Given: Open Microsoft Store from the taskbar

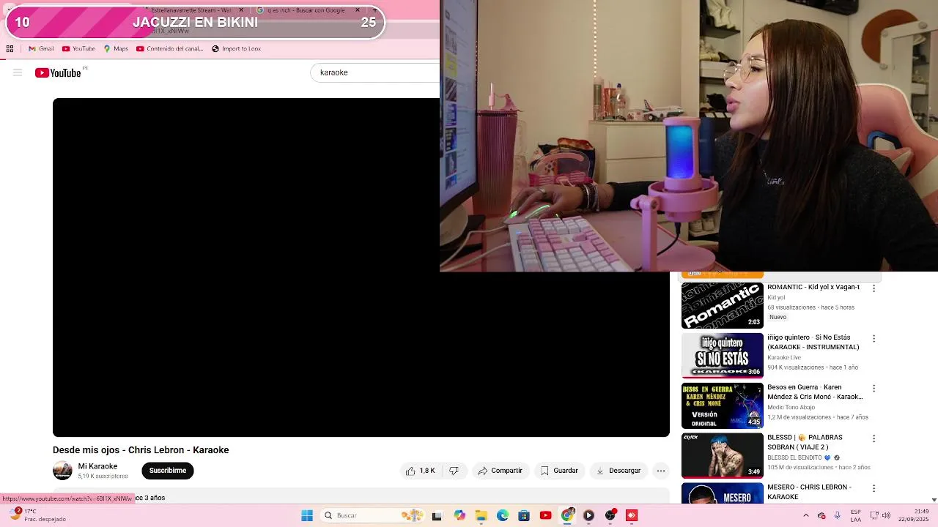Looking at the screenshot, I should point(524,515).
